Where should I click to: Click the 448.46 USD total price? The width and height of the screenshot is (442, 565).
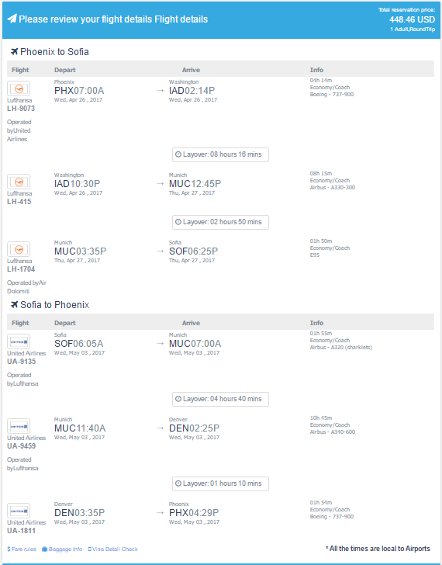point(412,20)
